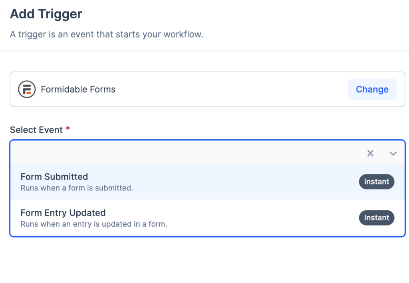
Task: Clear the event selection with the X icon
Action: 370,153
